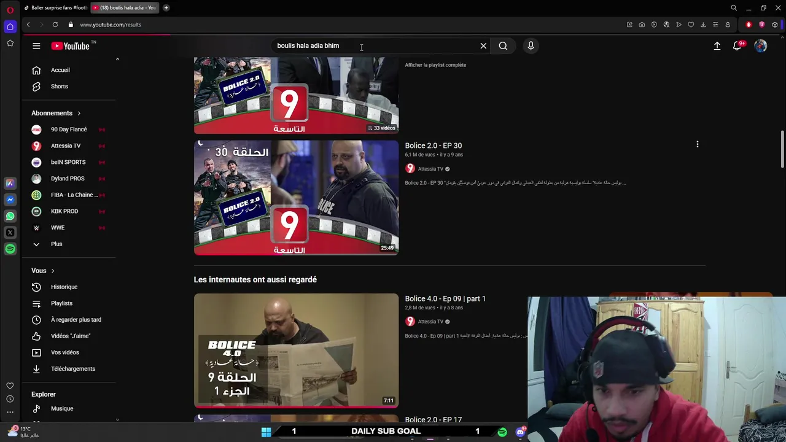Open Opera downloads icon in address bar

click(x=703, y=25)
